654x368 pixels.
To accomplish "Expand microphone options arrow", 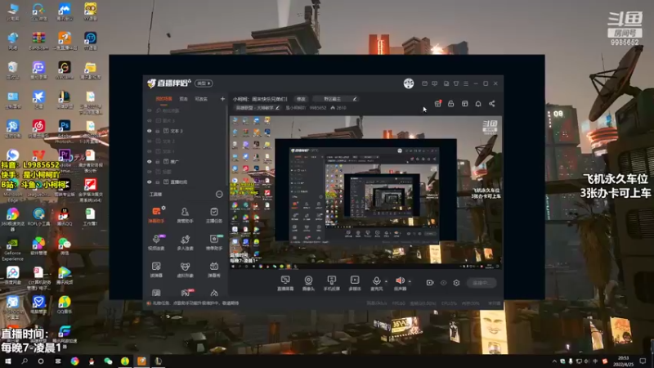I will click(386, 281).
